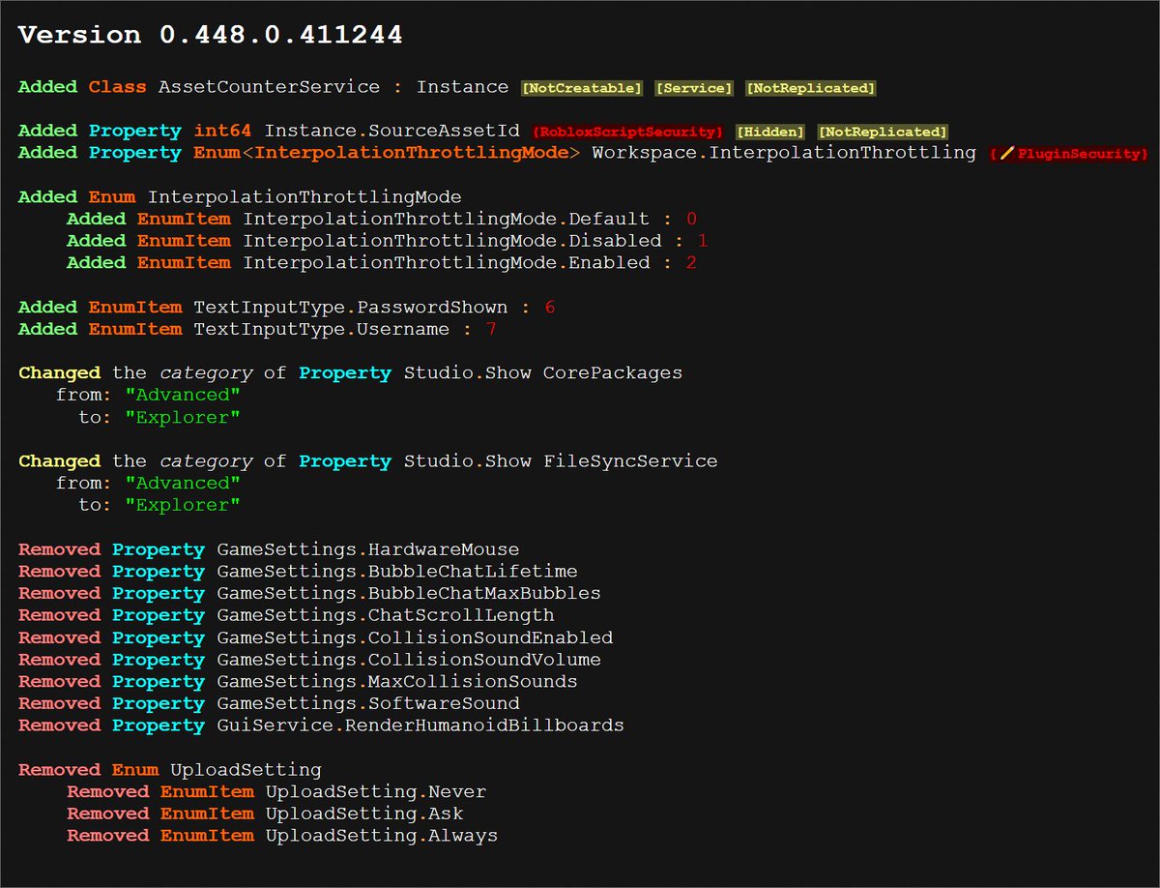Viewport: 1160px width, 888px height.
Task: Click "Explorer" under the CorePackages change
Action: [x=183, y=418]
